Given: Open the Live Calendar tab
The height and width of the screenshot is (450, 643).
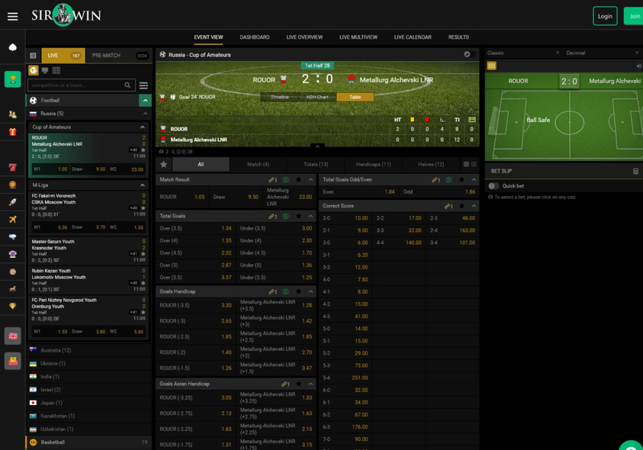Looking at the screenshot, I should tap(413, 37).
